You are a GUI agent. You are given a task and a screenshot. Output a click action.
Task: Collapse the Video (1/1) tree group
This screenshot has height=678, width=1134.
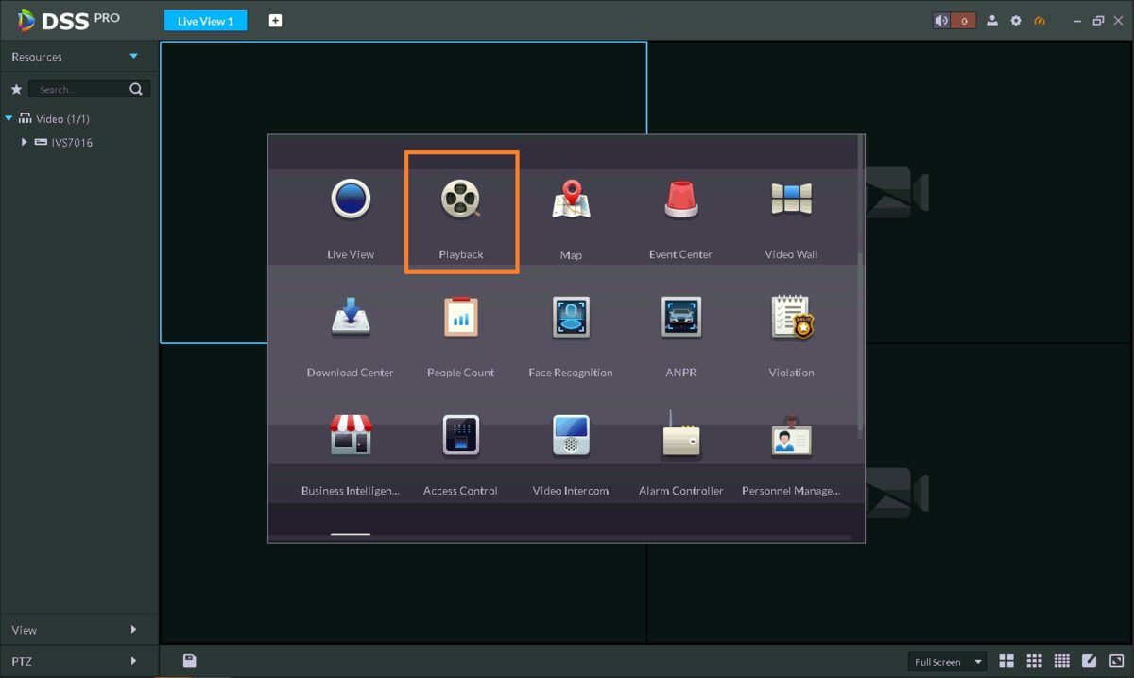(9, 119)
